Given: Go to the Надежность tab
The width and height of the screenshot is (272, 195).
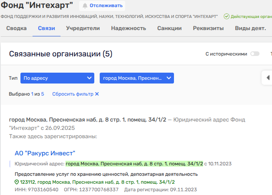Looking at the screenshot, I should pos(128,28).
